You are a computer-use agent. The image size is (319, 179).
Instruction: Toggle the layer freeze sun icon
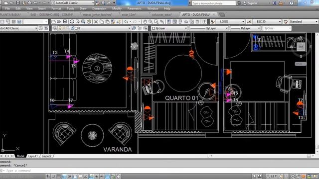[x=64, y=28]
